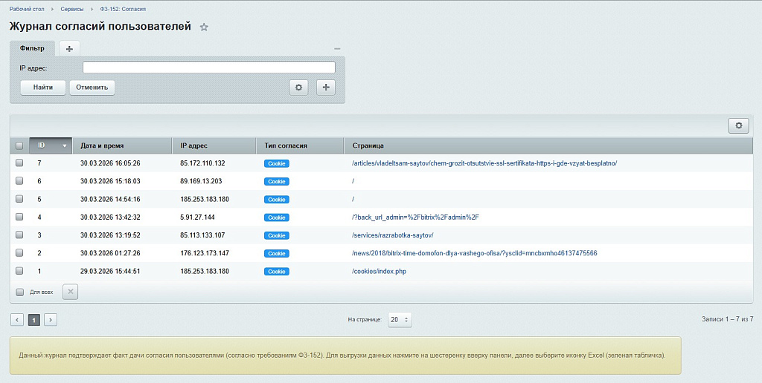This screenshot has width=762, height=383.
Task: Add new filter tab with plus
Action: pos(69,48)
